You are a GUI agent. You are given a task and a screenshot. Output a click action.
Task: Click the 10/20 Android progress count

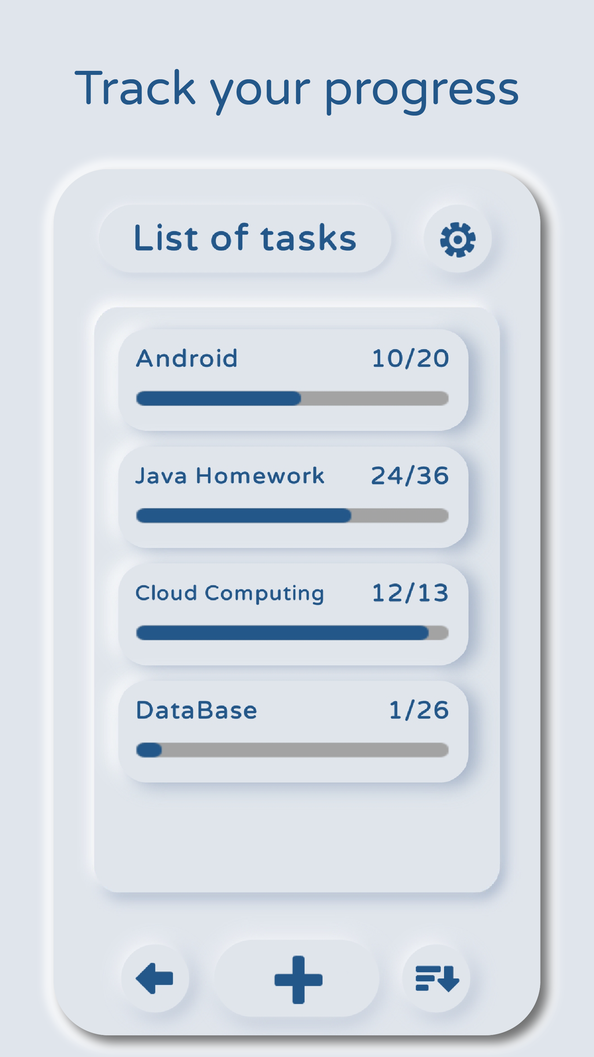pos(410,358)
